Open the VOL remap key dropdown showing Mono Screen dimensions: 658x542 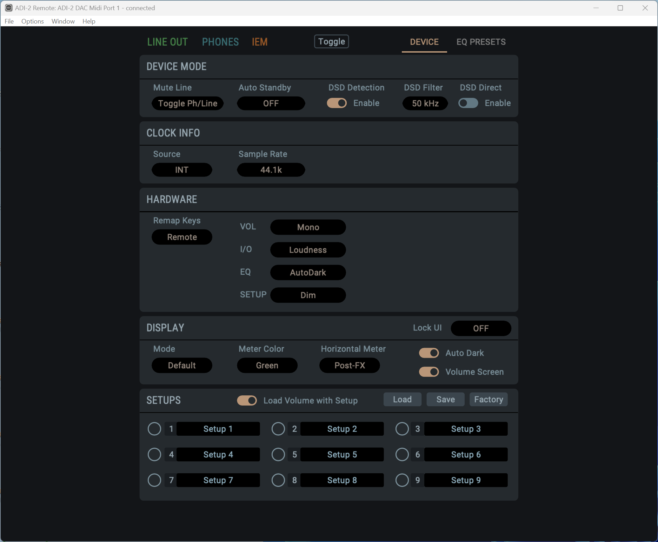click(308, 227)
